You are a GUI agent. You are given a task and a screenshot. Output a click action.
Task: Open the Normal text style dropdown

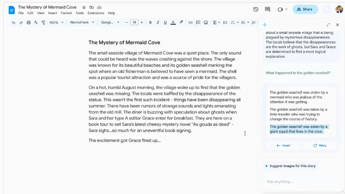tap(82, 22)
